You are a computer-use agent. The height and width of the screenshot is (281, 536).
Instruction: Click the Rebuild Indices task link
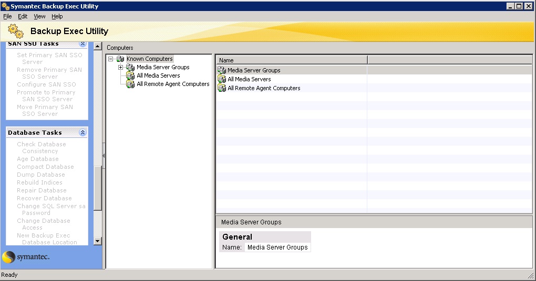(39, 182)
